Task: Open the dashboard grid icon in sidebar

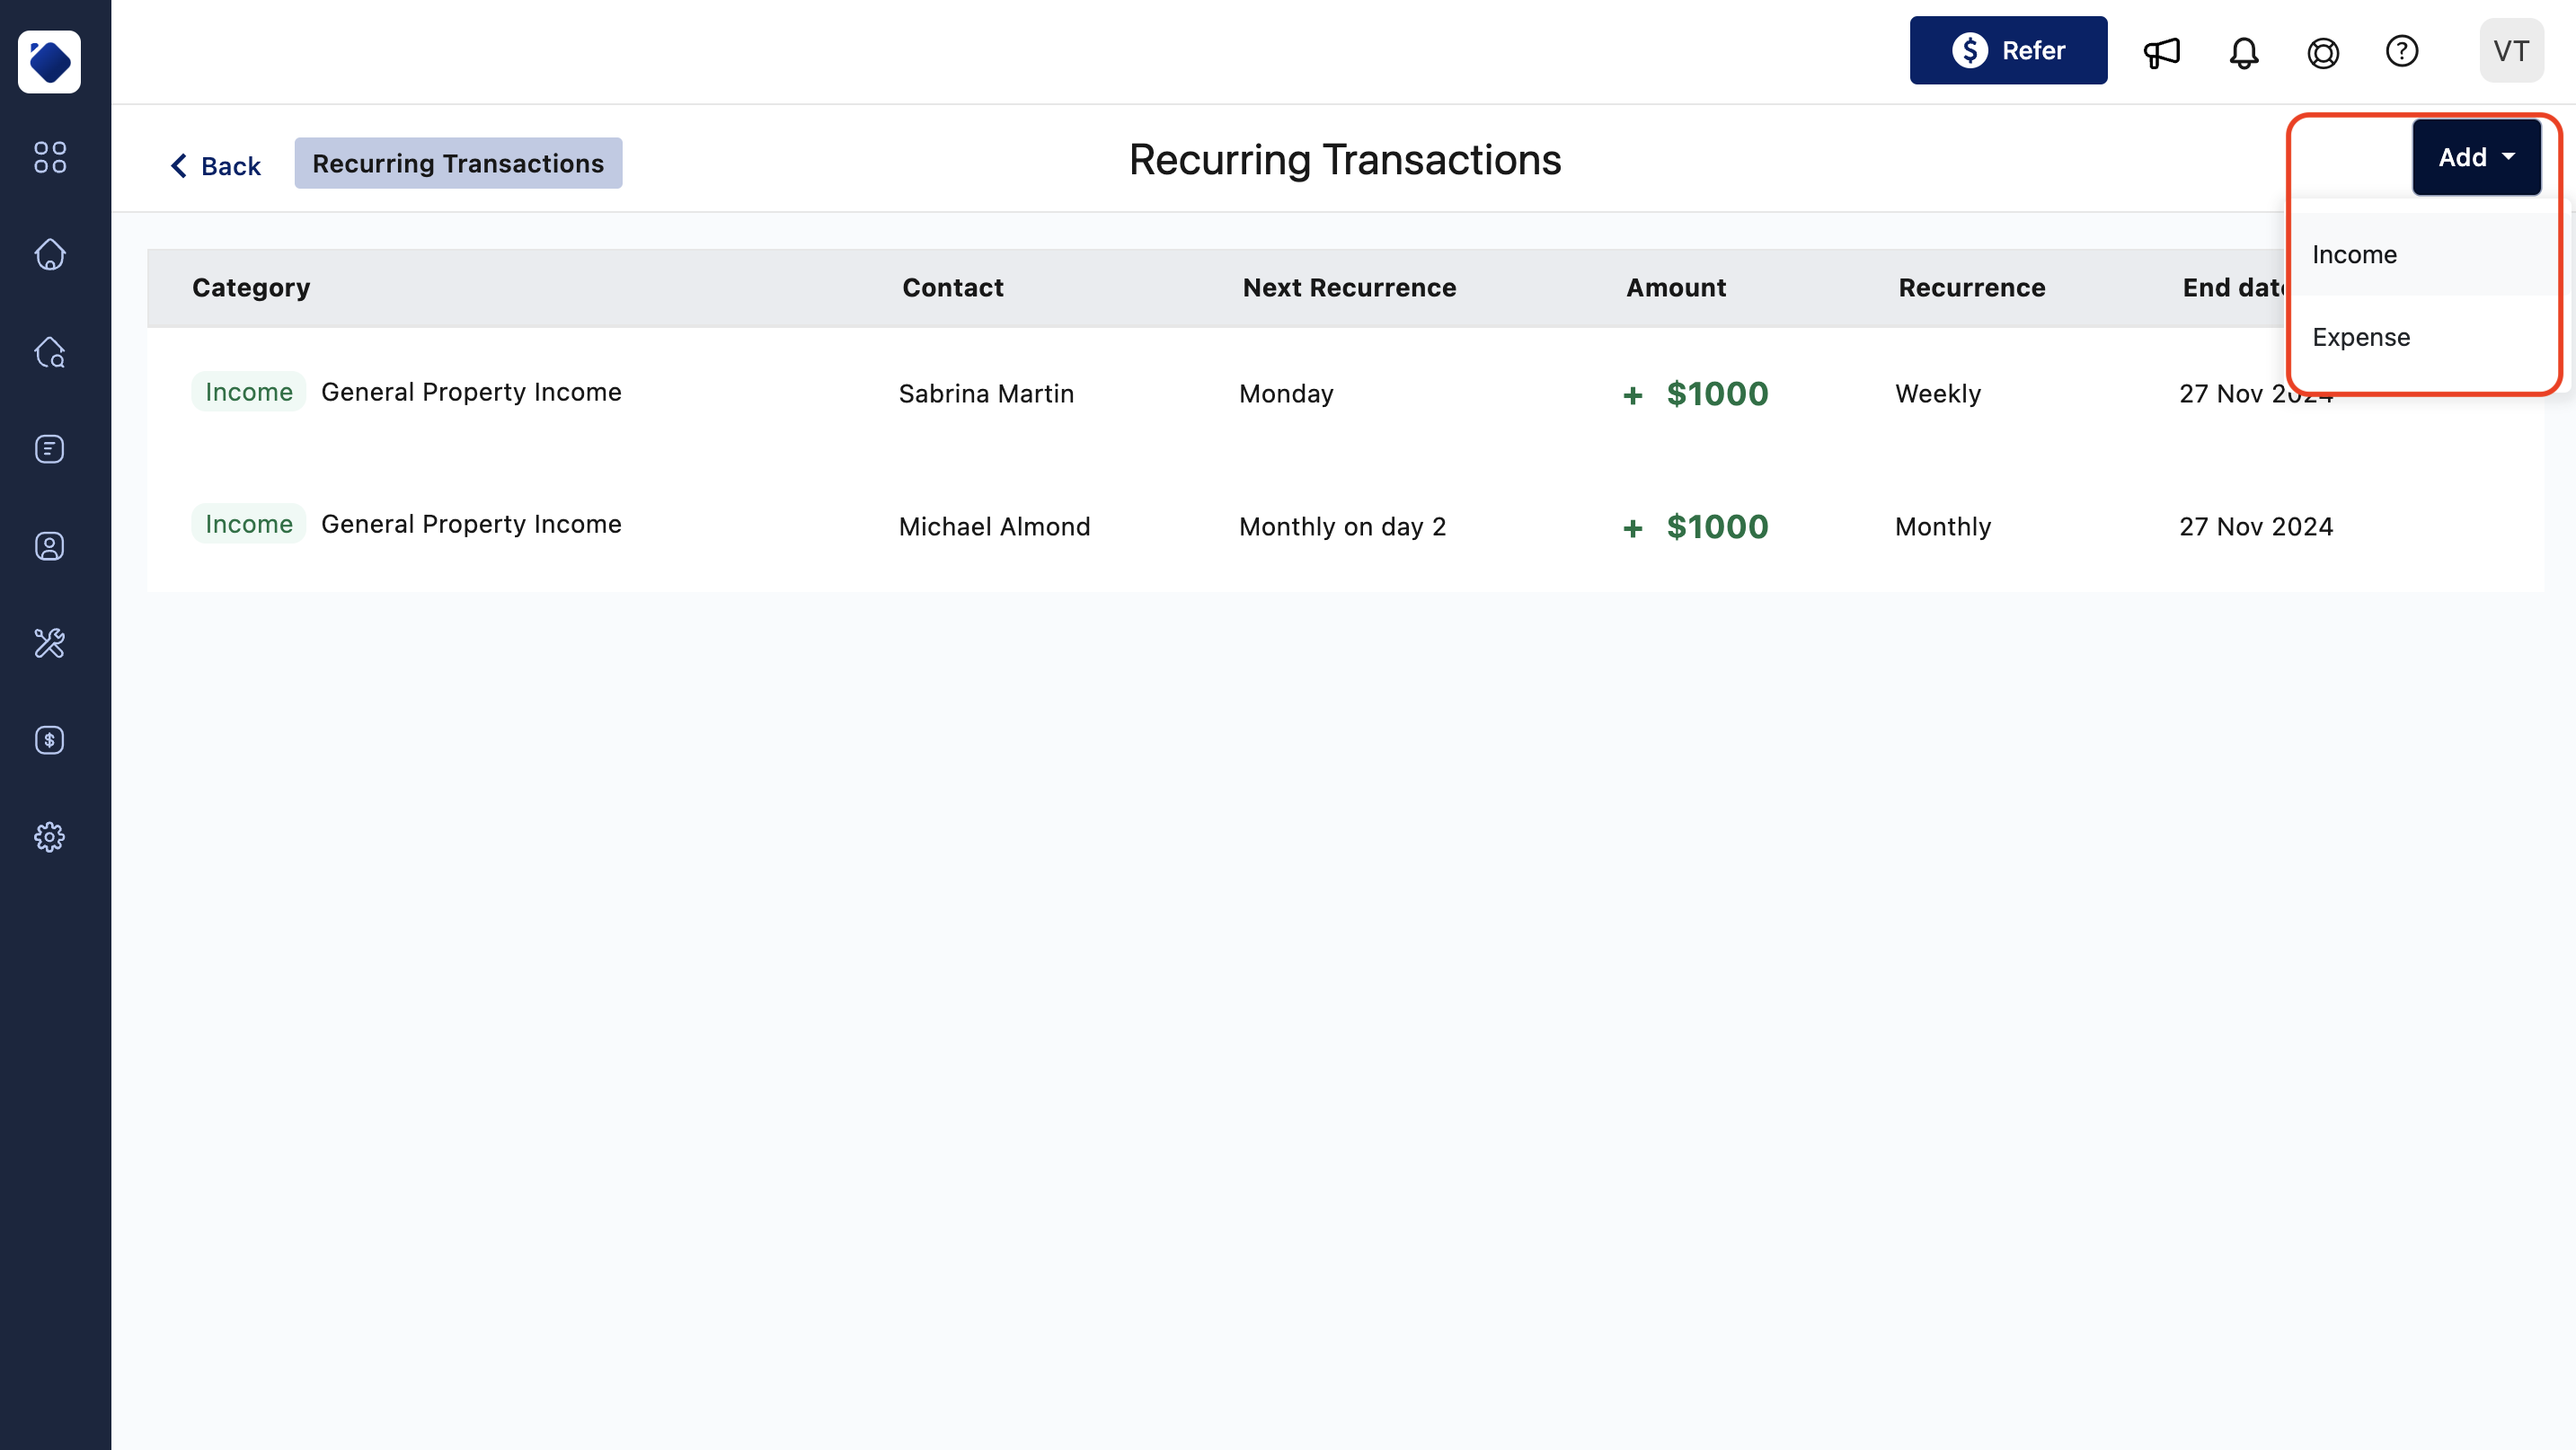Action: (49, 157)
